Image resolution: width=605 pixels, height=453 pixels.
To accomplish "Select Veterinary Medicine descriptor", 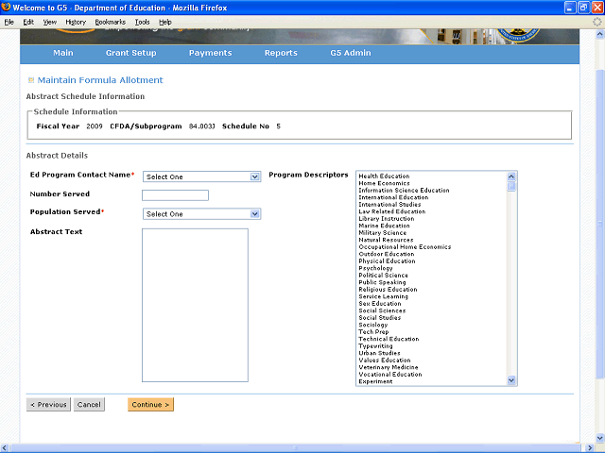I will 389,367.
